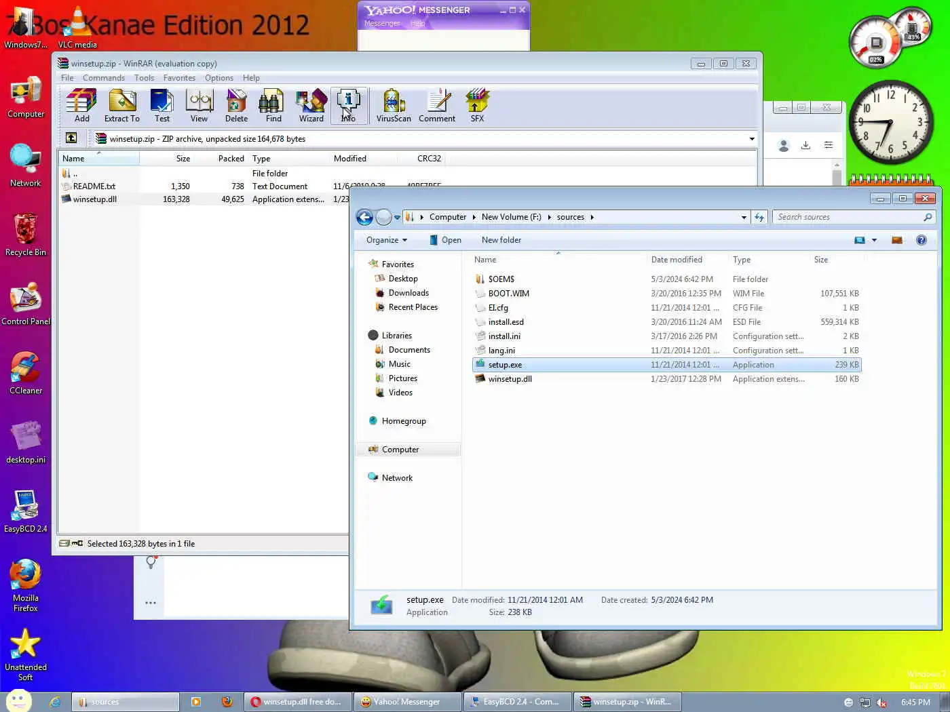
Task: Open Internet Explorer from the taskbar
Action: 55,702
